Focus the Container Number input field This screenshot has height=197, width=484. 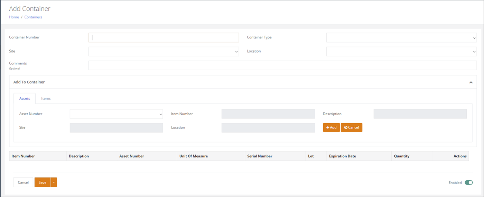click(164, 37)
